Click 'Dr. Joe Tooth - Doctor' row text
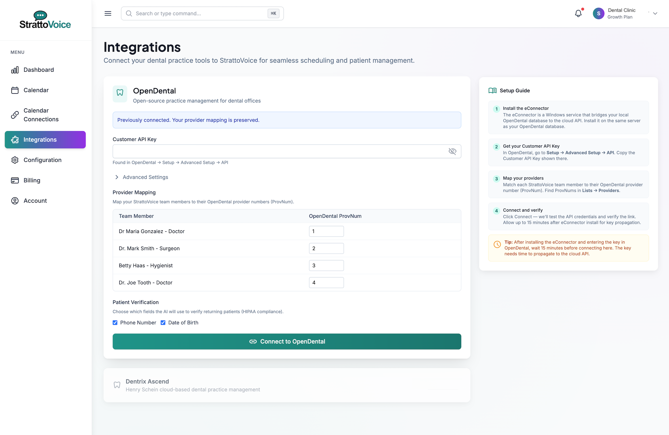Image resolution: width=669 pixels, height=435 pixels. [x=146, y=283]
